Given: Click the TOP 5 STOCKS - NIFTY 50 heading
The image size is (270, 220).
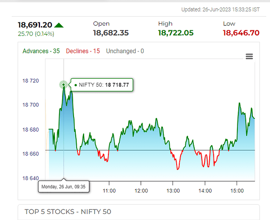Looking at the screenshot, I should (x=68, y=212).
